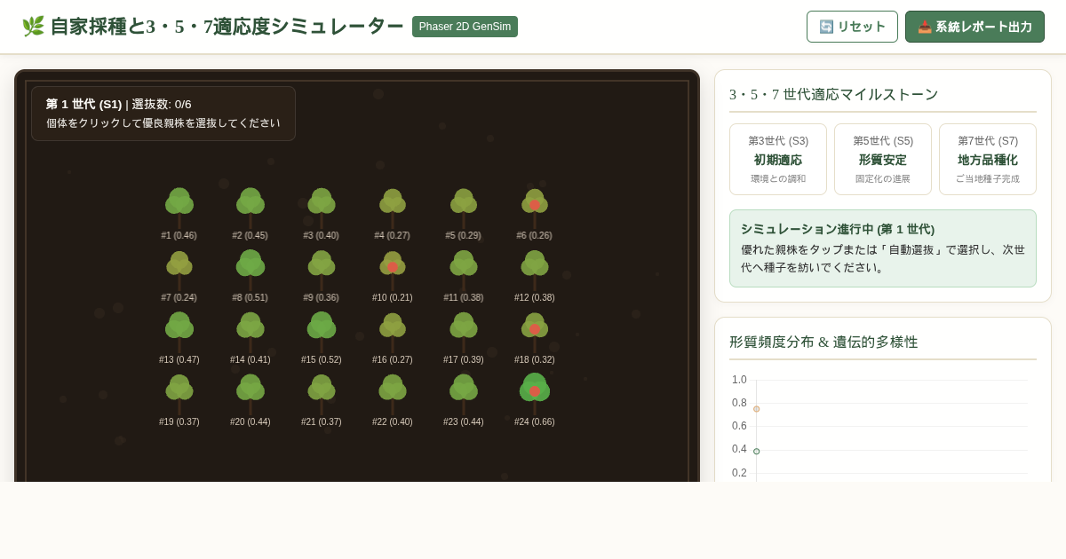
Task: Select plant #16 (0.27)
Action: 393,334
